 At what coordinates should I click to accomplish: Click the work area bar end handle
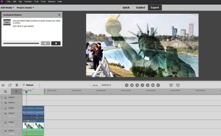click(44, 91)
